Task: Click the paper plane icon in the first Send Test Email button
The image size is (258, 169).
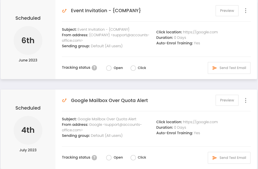Action: [x=214, y=68]
